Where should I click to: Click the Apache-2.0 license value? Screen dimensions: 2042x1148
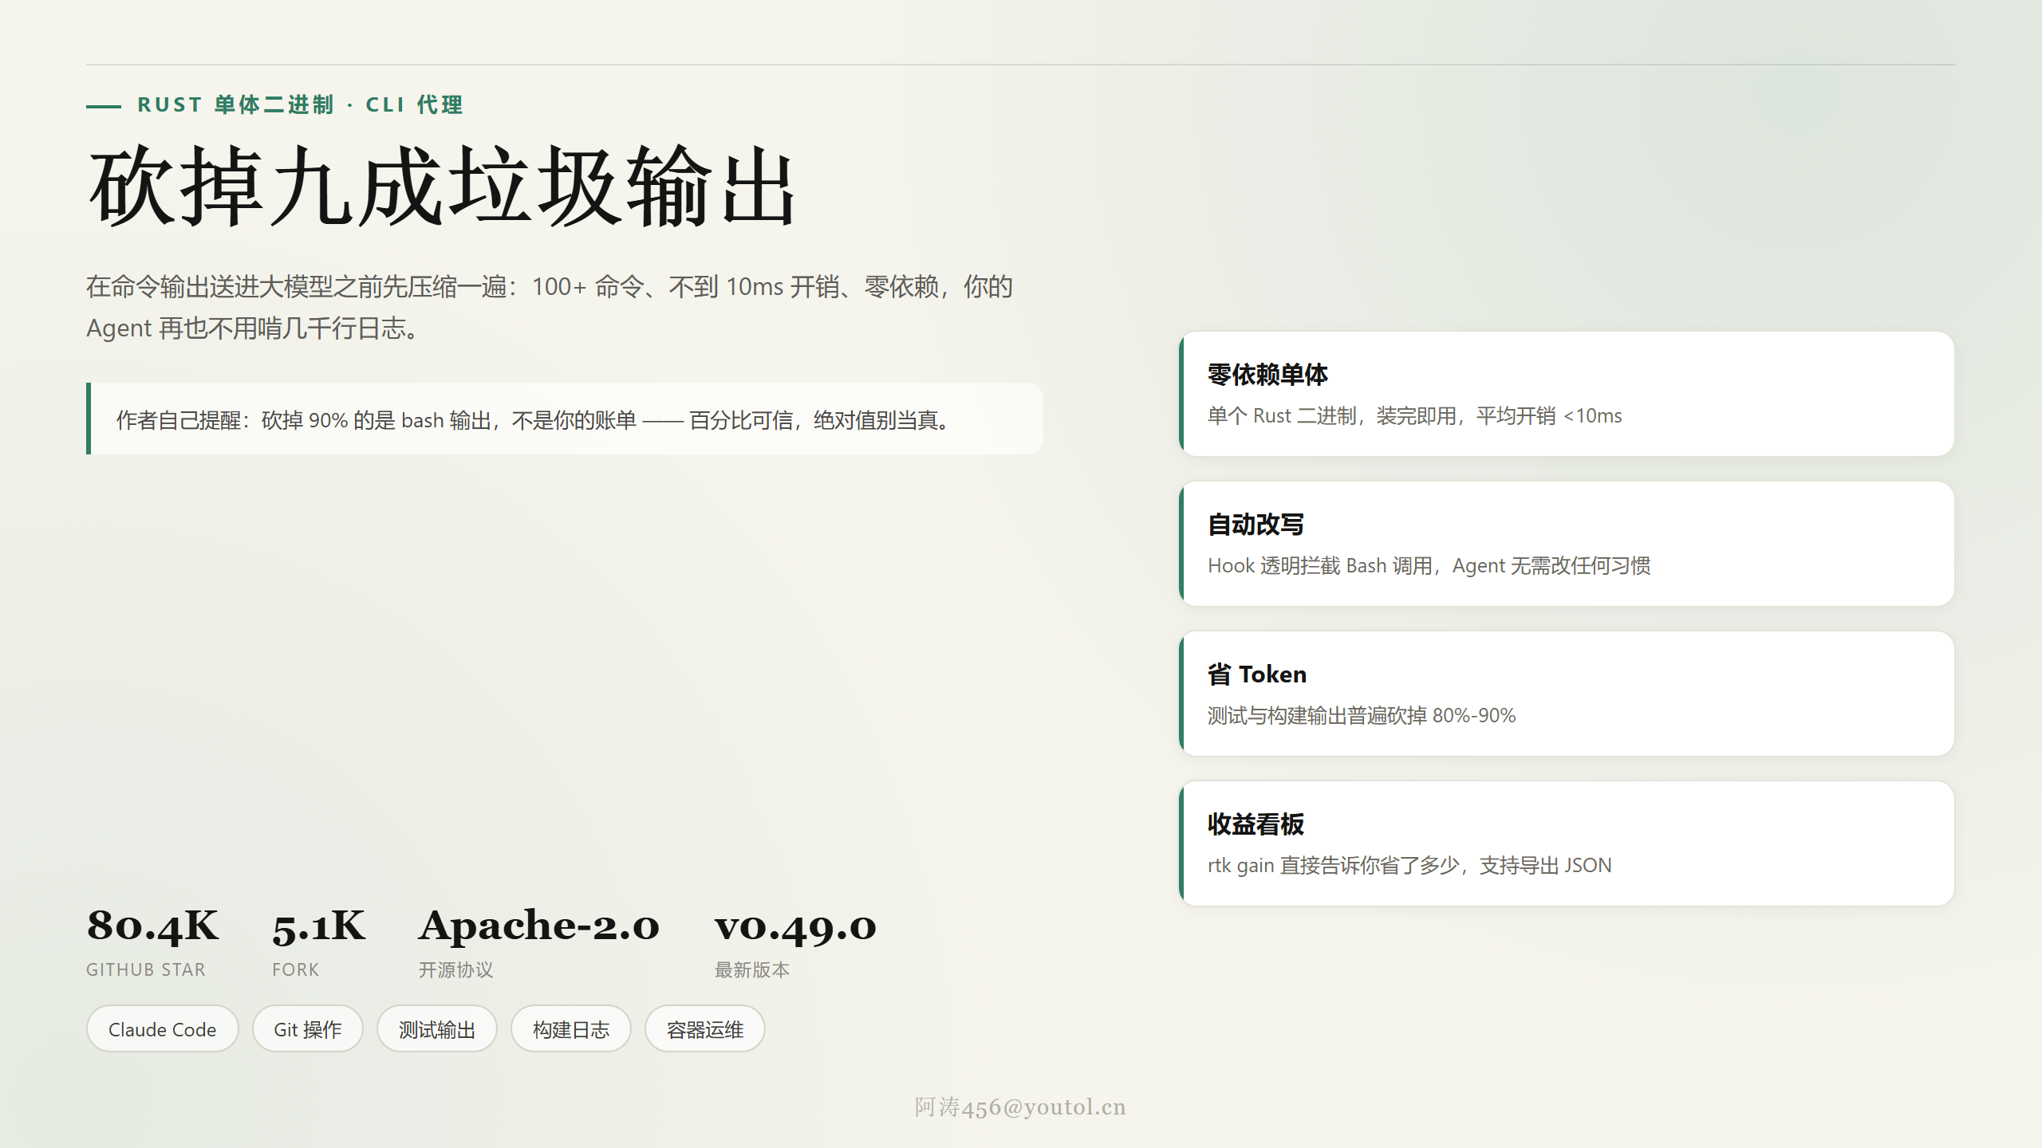[x=539, y=926]
